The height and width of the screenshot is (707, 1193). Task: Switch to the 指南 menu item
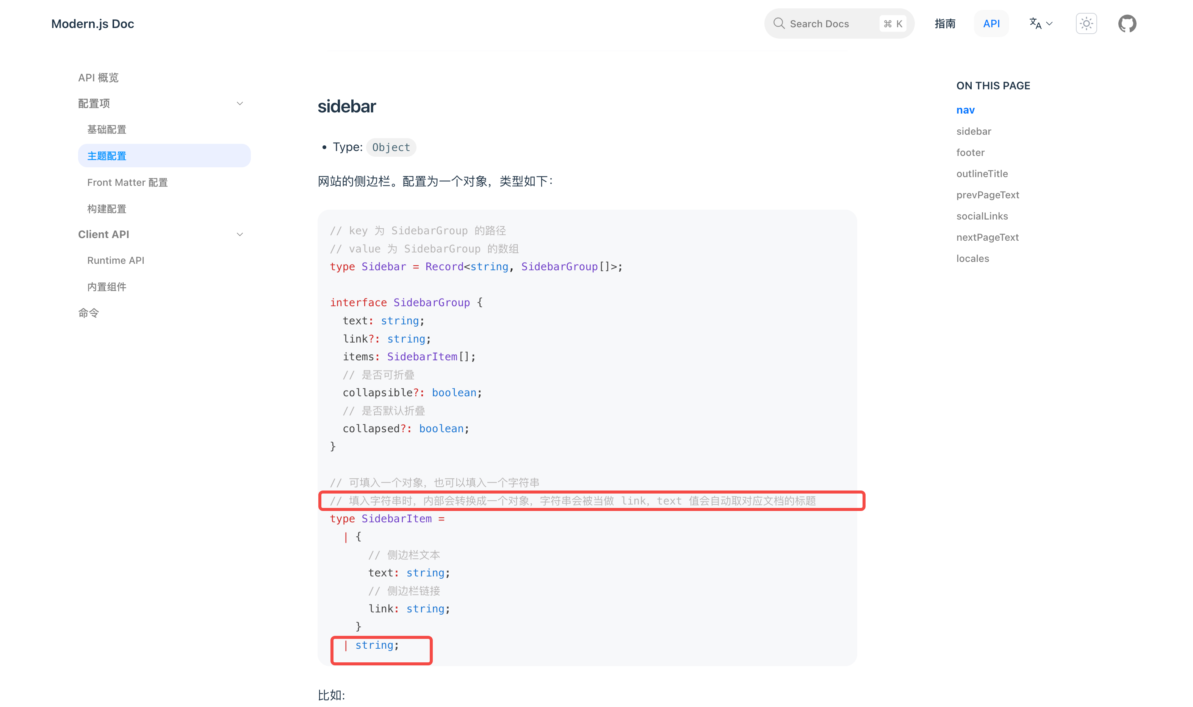[x=945, y=23]
